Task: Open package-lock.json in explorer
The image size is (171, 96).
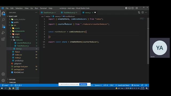Action: [x=21, y=66]
